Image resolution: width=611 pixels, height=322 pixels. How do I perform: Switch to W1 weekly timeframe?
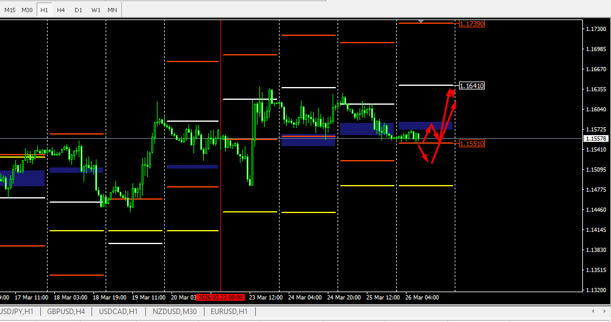point(95,10)
